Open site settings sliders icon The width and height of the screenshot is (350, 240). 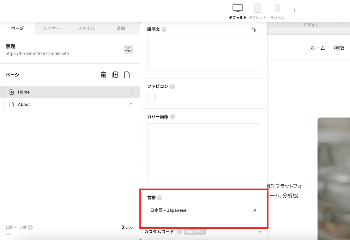[x=128, y=49]
